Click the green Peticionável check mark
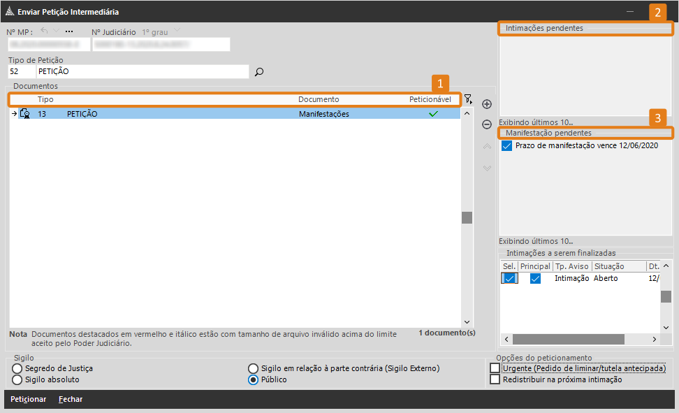The height and width of the screenshot is (413, 679). coord(433,114)
